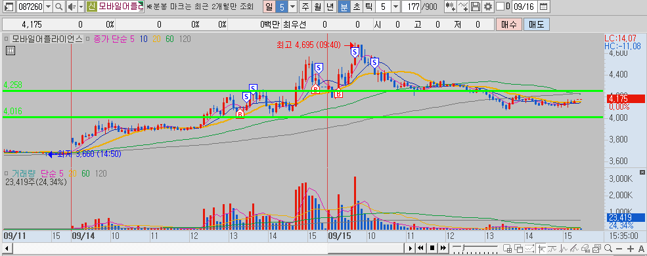Select the magenta 5 moving average label
Viewport: 647px width, 256px height.
pyautogui.click(x=132, y=39)
